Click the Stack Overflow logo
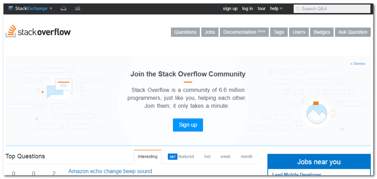This screenshot has width=377, height=179. [38, 31]
